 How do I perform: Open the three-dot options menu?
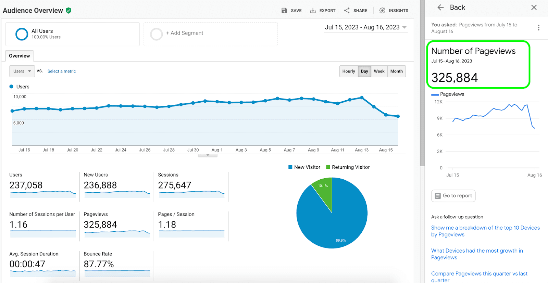click(538, 28)
